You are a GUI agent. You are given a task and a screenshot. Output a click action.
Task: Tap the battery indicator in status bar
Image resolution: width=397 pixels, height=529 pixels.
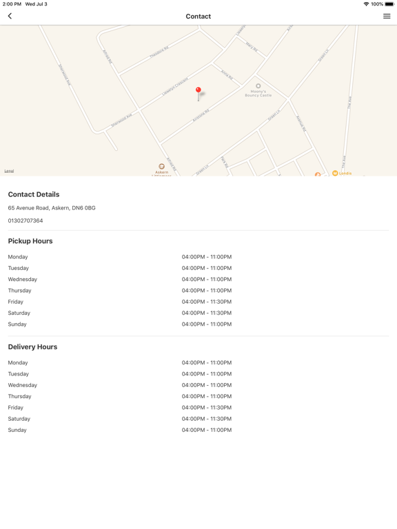[x=389, y=4]
